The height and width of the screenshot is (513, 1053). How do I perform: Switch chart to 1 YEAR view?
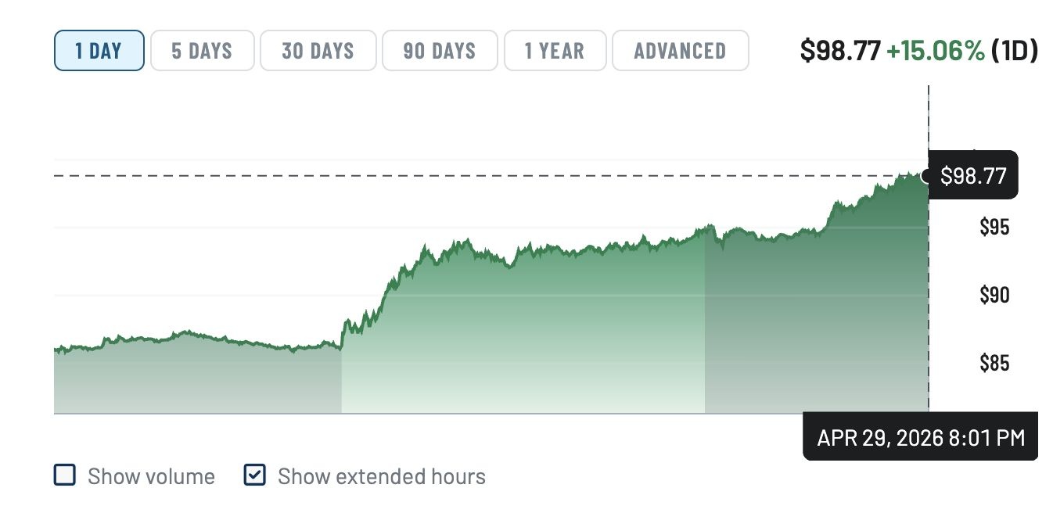(x=554, y=51)
